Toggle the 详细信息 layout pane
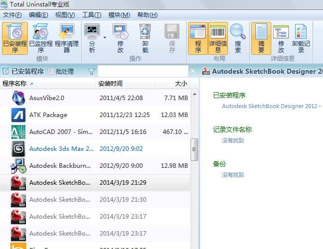The width and height of the screenshot is (323, 249). point(218,38)
